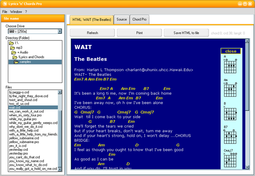The width and height of the screenshot is (255, 176).
Task: Click the drive icon in drive selector
Action: (x=12, y=31)
